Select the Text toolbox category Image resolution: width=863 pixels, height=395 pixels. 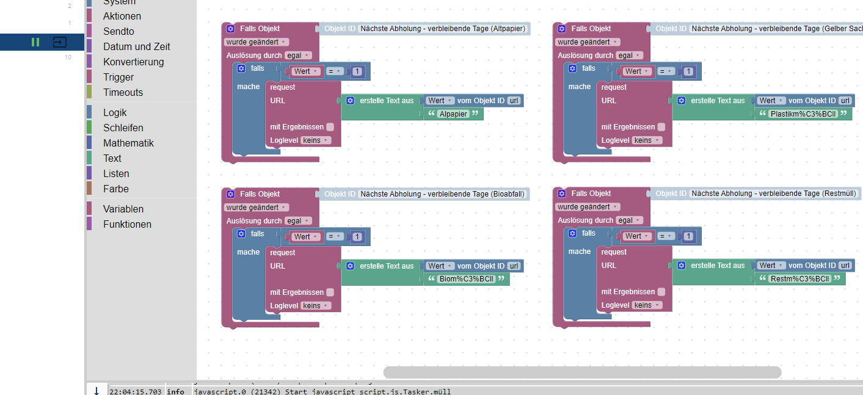coord(112,159)
